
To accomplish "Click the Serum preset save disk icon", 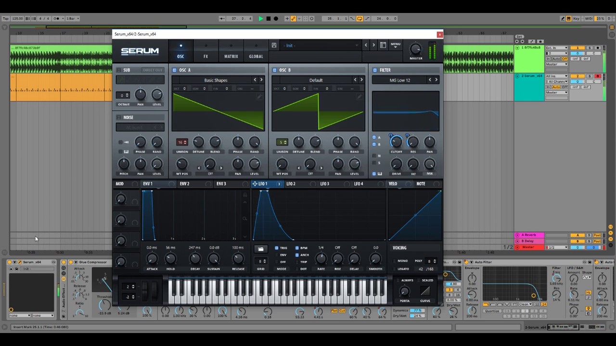I will pyautogui.click(x=274, y=45).
